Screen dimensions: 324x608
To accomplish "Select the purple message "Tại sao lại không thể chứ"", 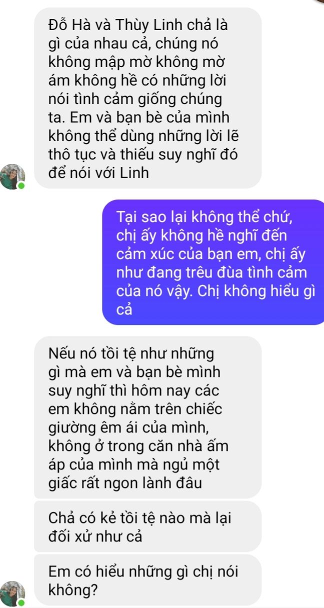I will click(x=213, y=262).
